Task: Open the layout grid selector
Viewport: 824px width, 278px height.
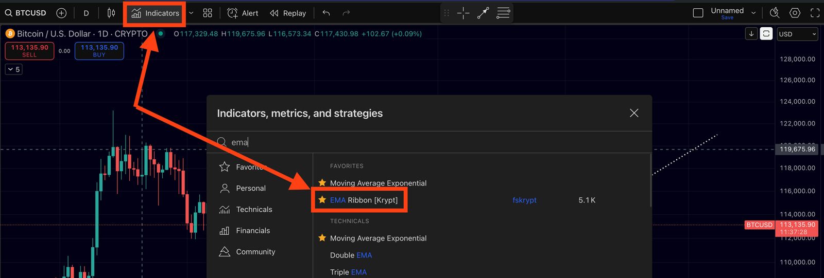Action: [x=208, y=13]
